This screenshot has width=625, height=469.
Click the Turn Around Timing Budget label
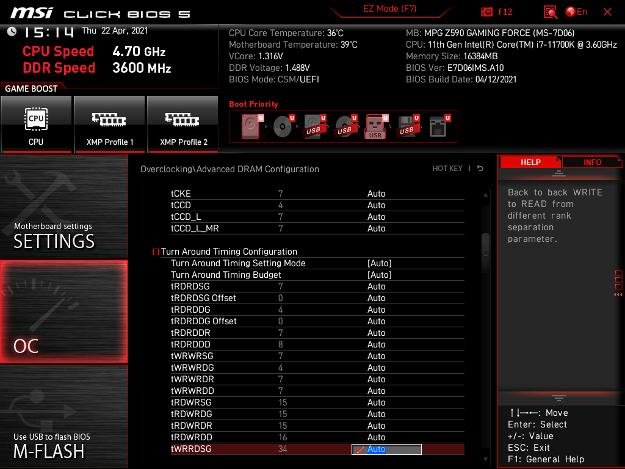coord(226,275)
